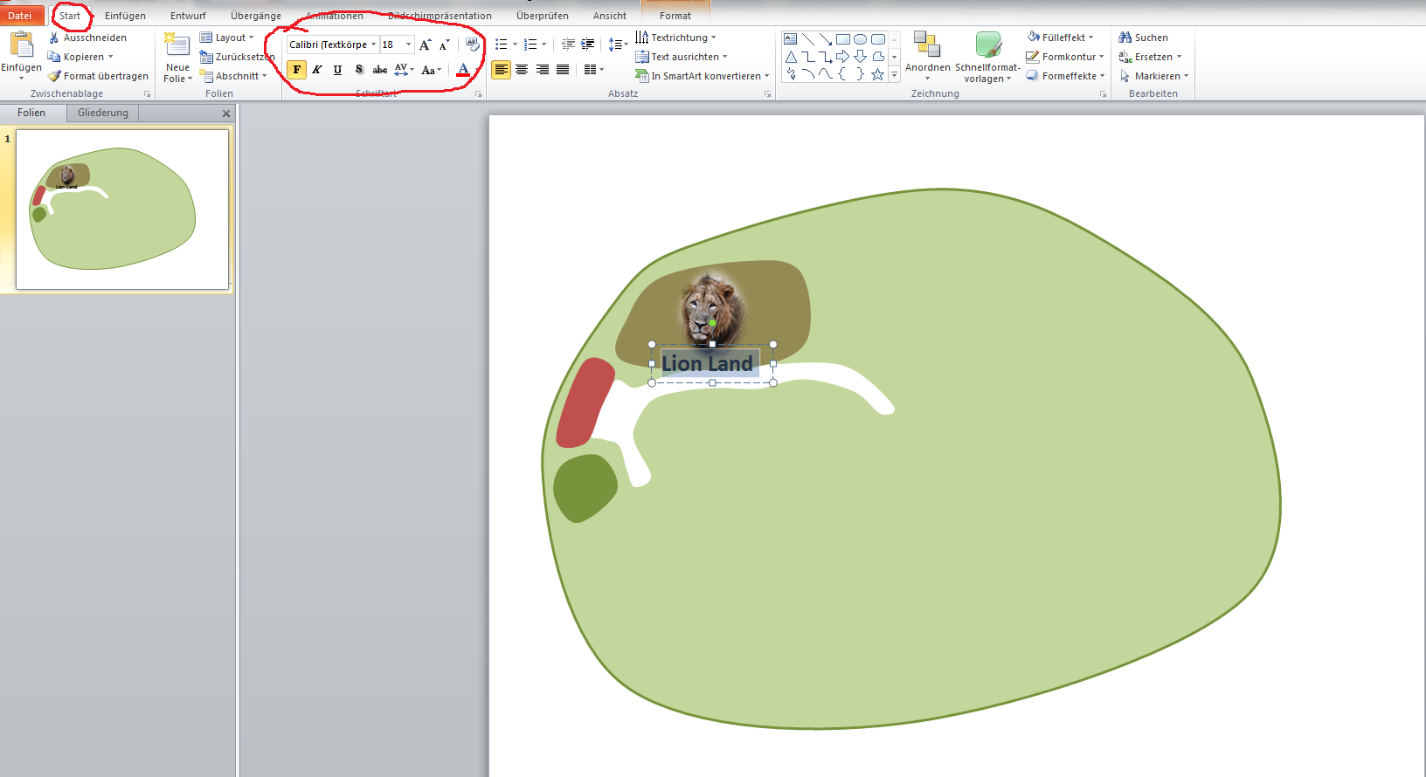Click the Einfügen paste clipboard icon
Viewport: 1426px width, 777px height.
pyautogui.click(x=21, y=44)
